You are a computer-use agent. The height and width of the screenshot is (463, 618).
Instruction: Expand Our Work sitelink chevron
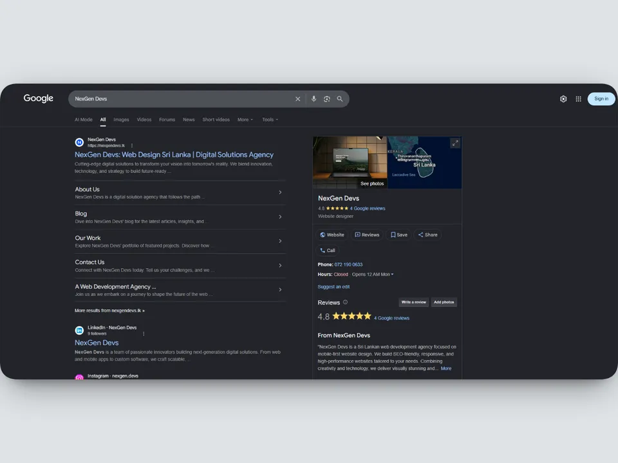(280, 241)
